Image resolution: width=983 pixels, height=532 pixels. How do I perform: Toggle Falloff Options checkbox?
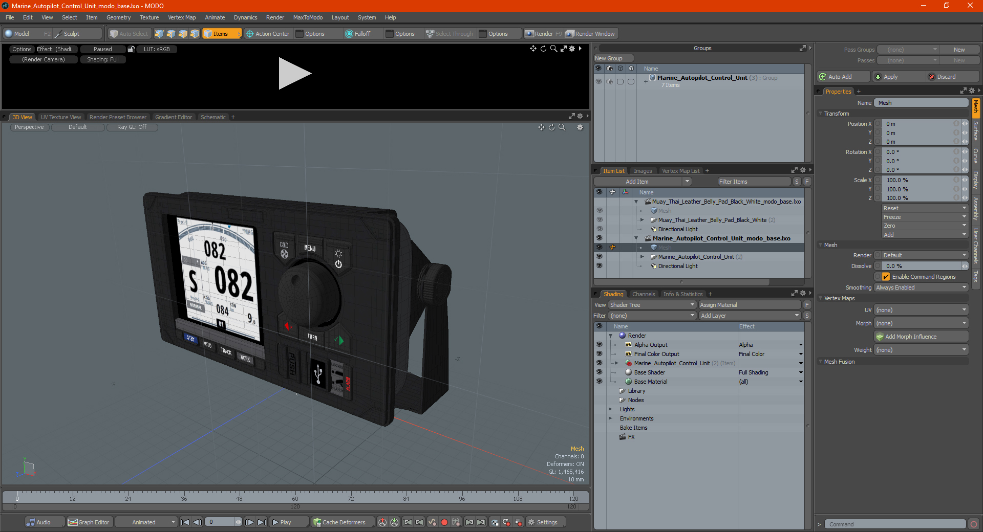coord(390,34)
